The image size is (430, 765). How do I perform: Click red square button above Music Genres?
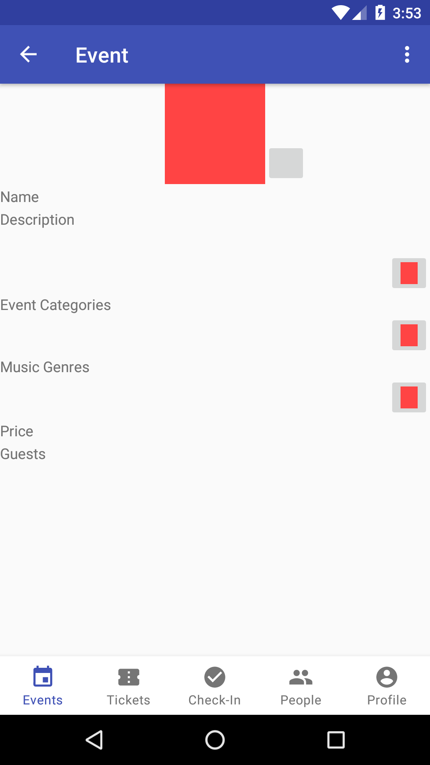click(x=409, y=335)
